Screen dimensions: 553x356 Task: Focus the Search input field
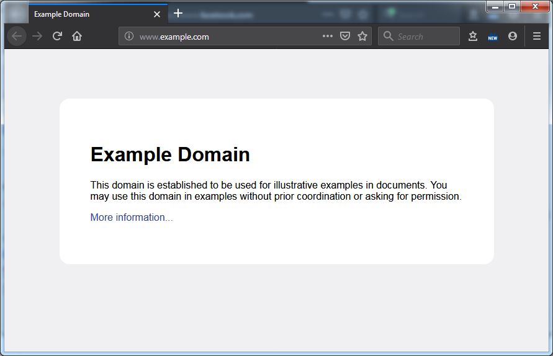pyautogui.click(x=426, y=37)
